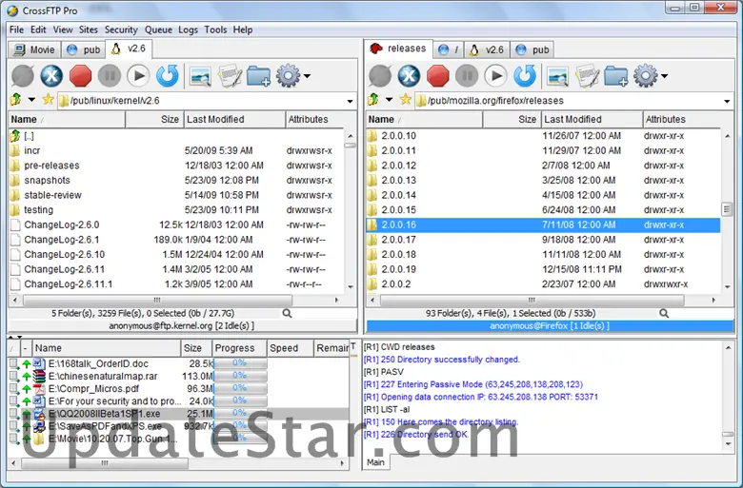Click the edit file notepad icon in right toolbar
The height and width of the screenshot is (488, 743).
tap(585, 75)
